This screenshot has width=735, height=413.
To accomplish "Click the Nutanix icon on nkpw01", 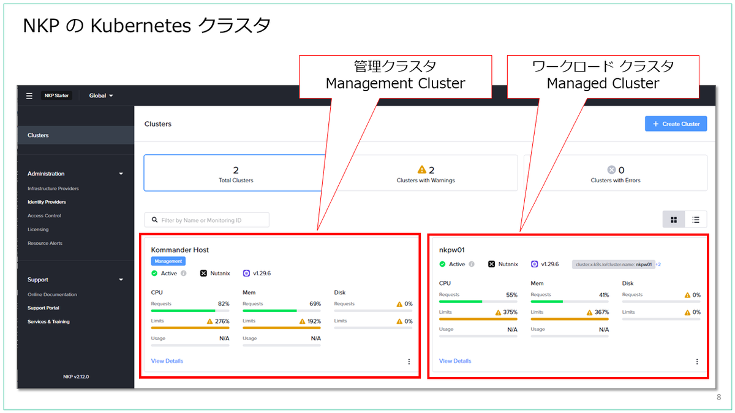I will click(x=492, y=264).
